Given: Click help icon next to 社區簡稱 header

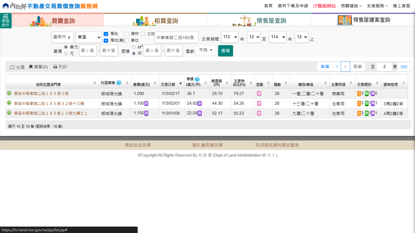Looking at the screenshot, I should (x=119, y=83).
